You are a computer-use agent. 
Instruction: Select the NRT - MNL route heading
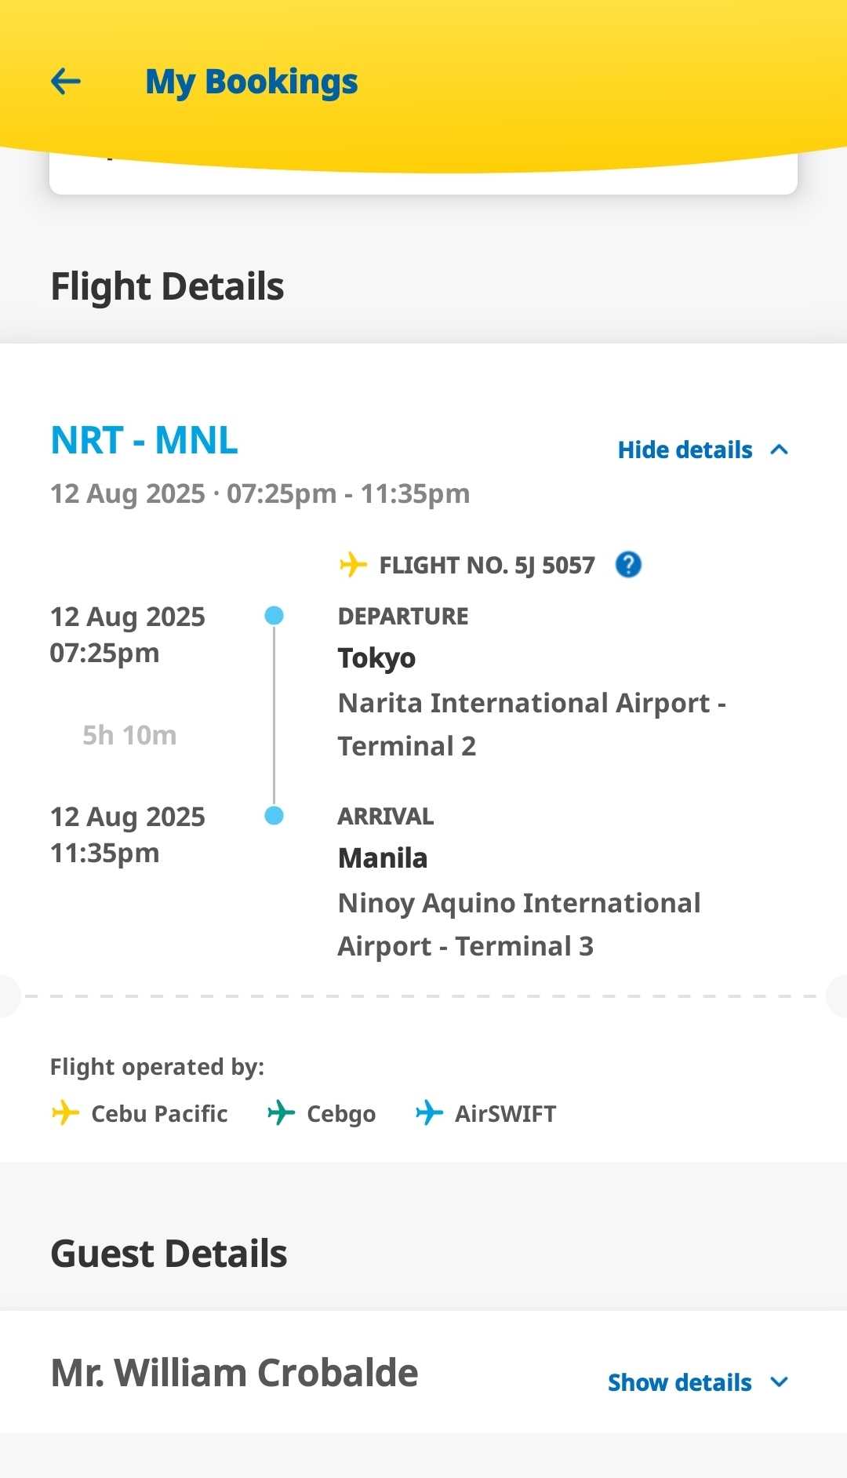[144, 440]
